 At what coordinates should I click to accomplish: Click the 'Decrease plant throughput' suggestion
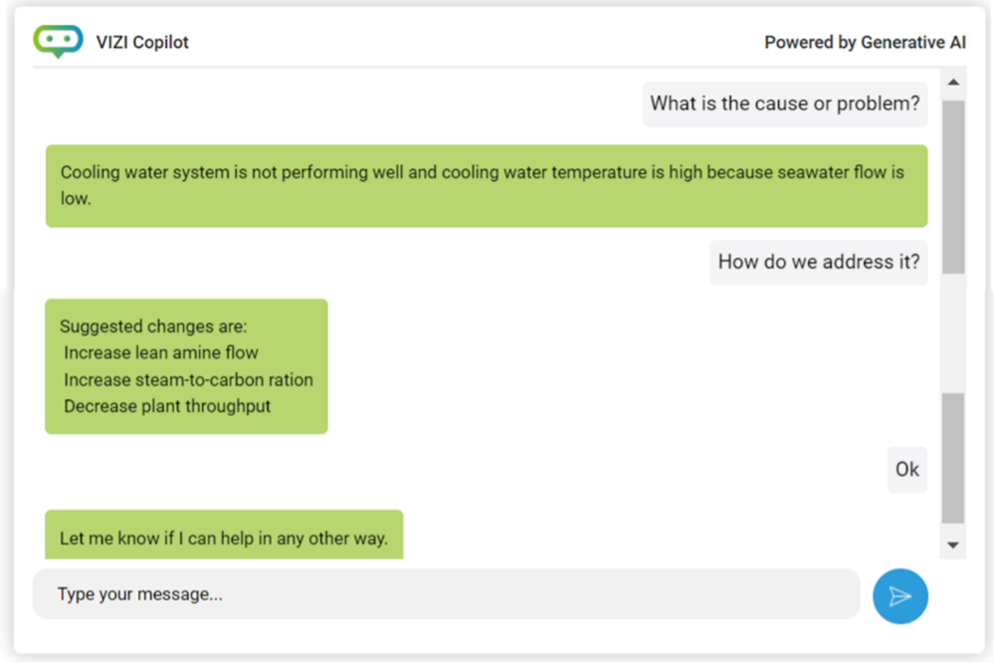pyautogui.click(x=167, y=407)
